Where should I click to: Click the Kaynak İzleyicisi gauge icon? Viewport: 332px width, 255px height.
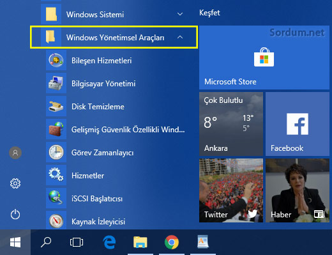(56, 221)
